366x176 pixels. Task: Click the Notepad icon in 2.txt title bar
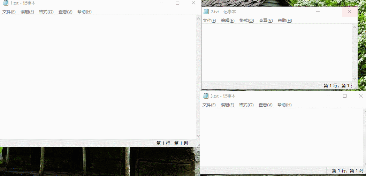[206, 12]
